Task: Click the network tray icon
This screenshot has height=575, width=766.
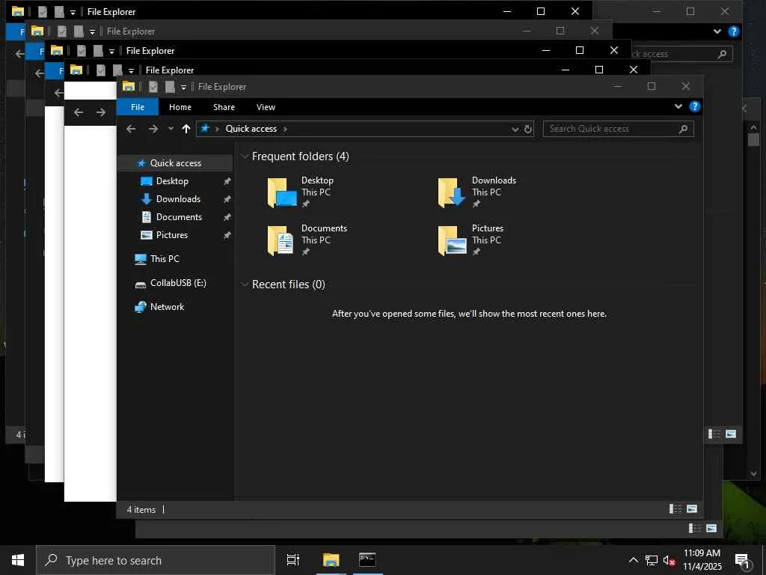Action: (652, 560)
